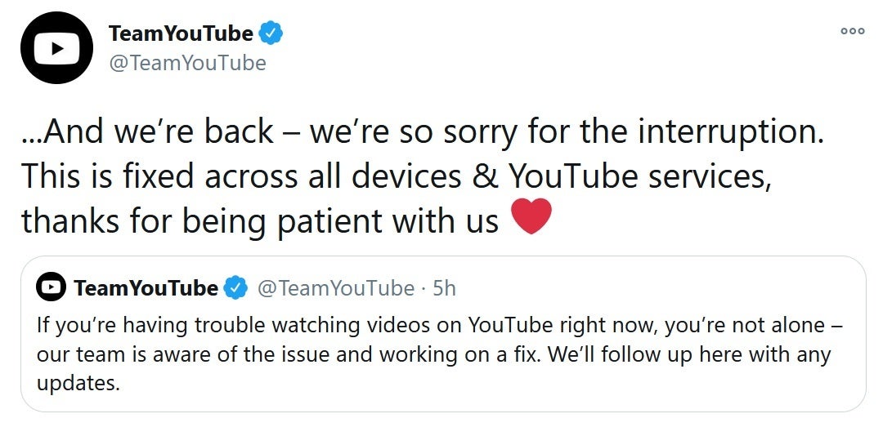This screenshot has width=883, height=427.
Task: Open the TeamYouTube display name at the top
Action: click(181, 33)
